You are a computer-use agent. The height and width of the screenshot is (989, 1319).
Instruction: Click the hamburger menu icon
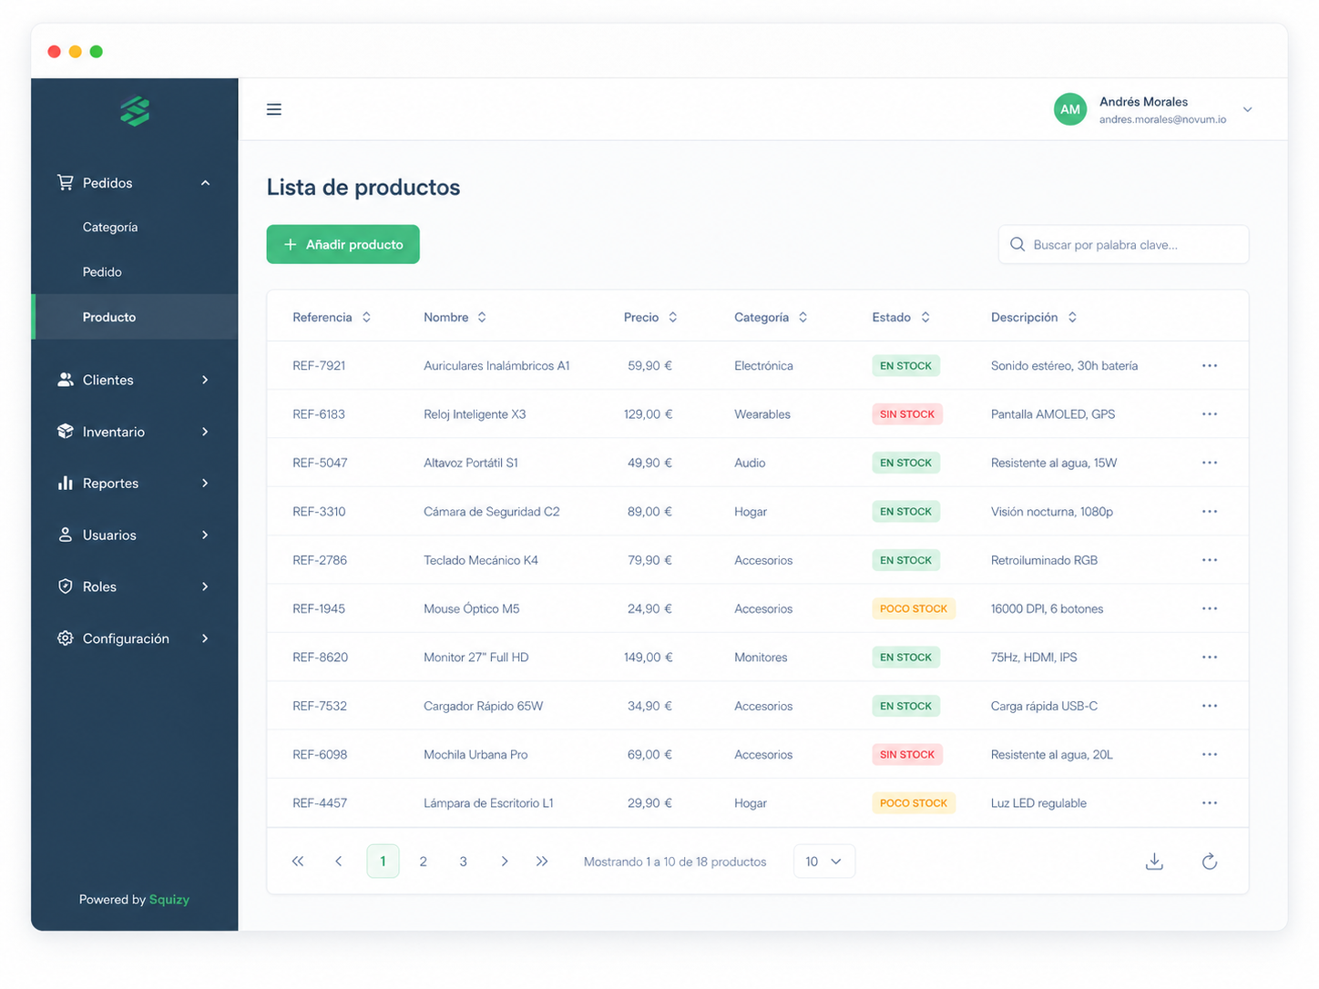[x=273, y=109]
